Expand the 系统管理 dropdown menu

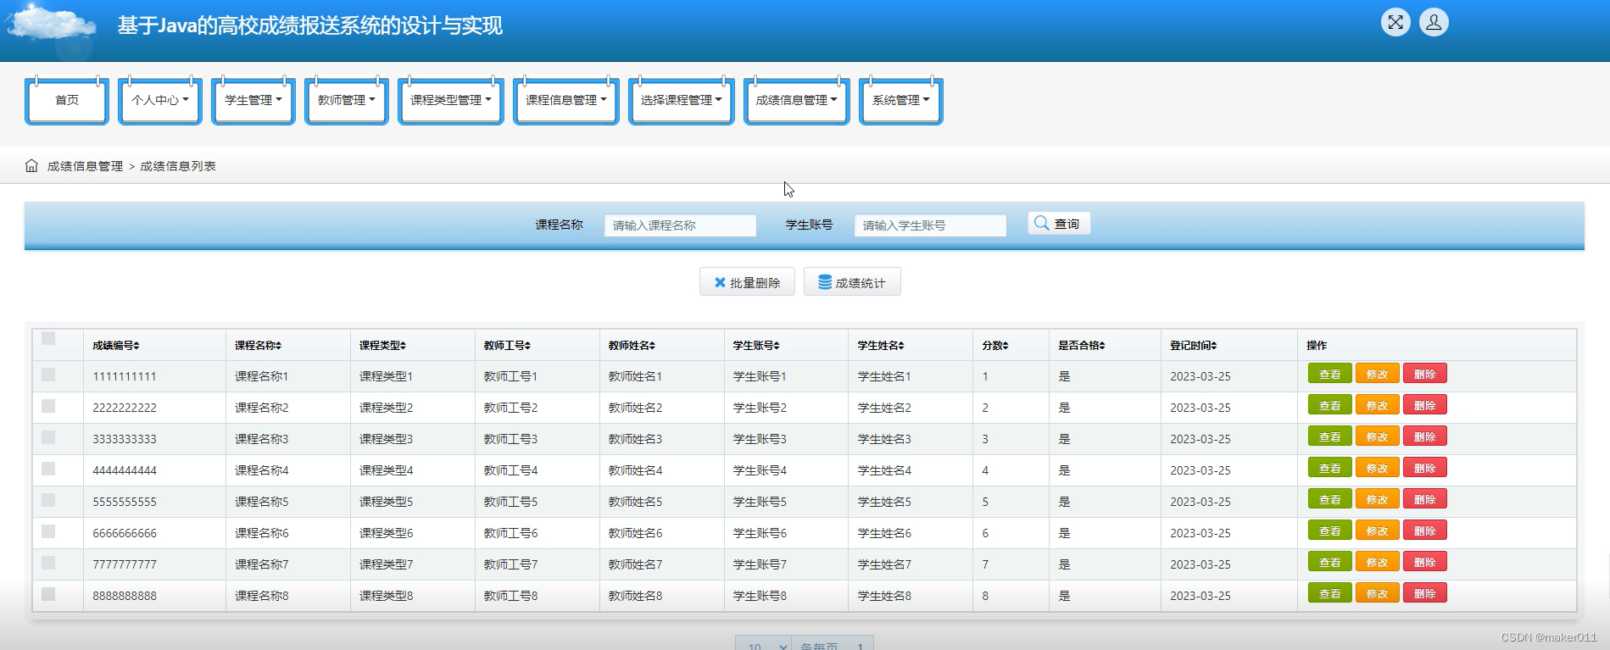point(901,101)
